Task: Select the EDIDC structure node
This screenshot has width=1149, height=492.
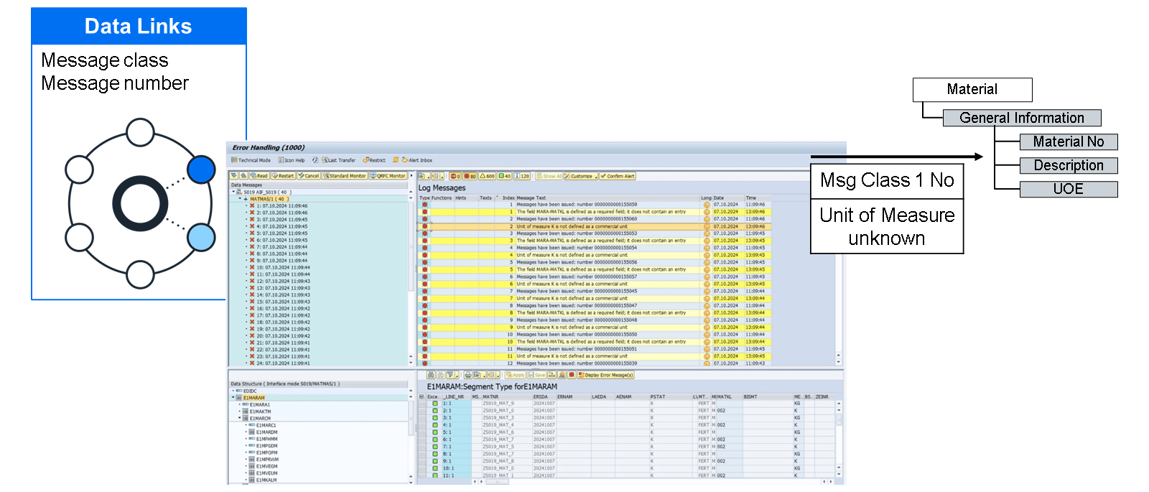Action: (249, 391)
